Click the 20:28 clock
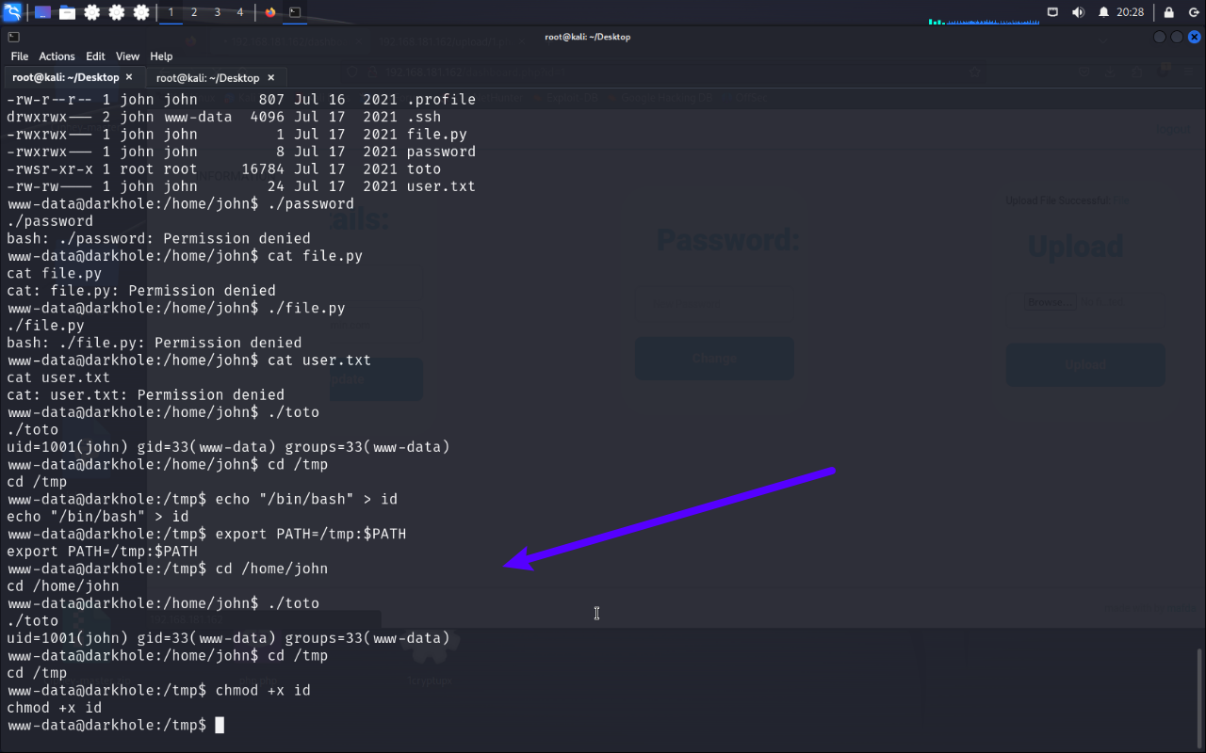The image size is (1206, 753). click(1131, 12)
